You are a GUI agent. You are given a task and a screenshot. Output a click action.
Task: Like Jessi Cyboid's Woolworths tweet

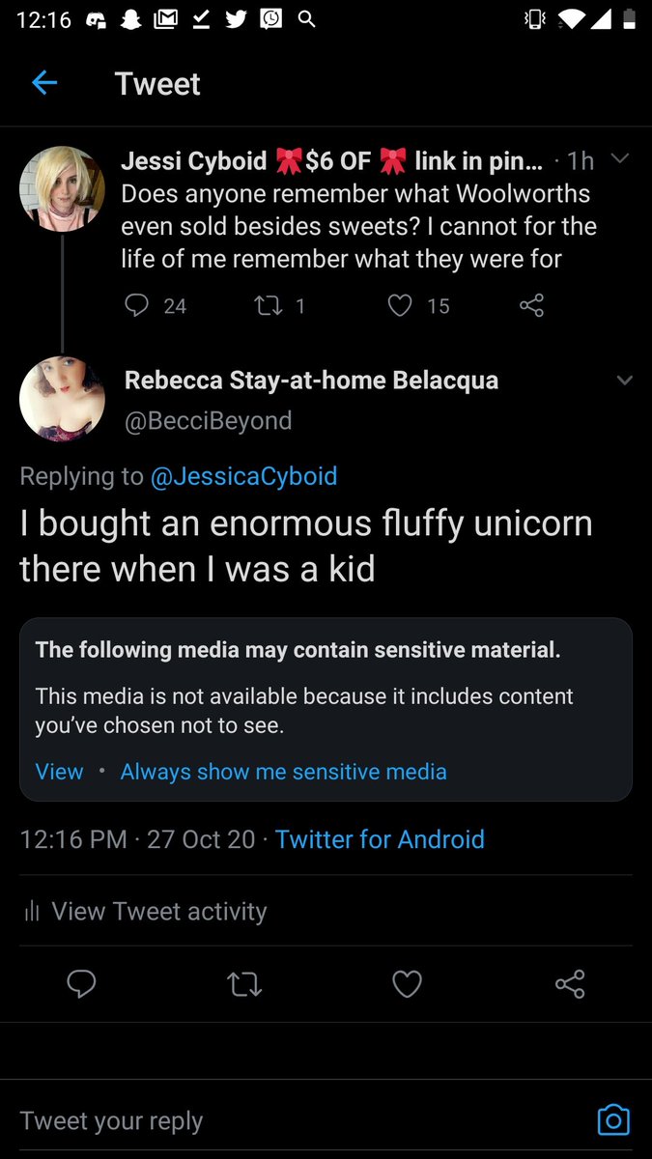pyautogui.click(x=400, y=306)
